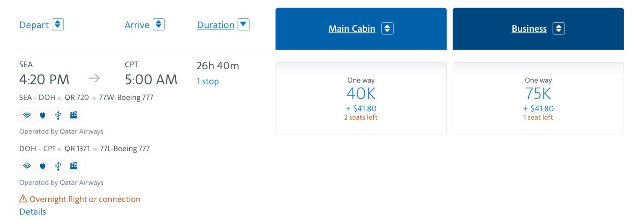Open the 1 stop link
The image size is (642, 220).
click(x=208, y=81)
